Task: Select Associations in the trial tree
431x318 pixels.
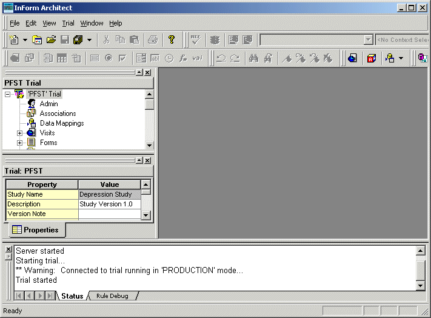Action: pos(58,113)
